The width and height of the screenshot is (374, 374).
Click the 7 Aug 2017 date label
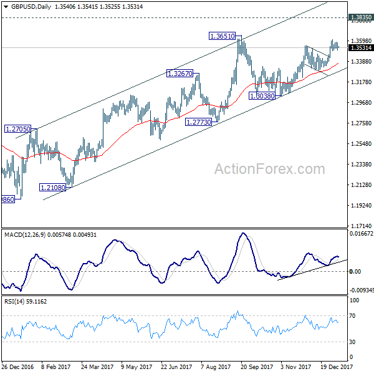(216, 367)
